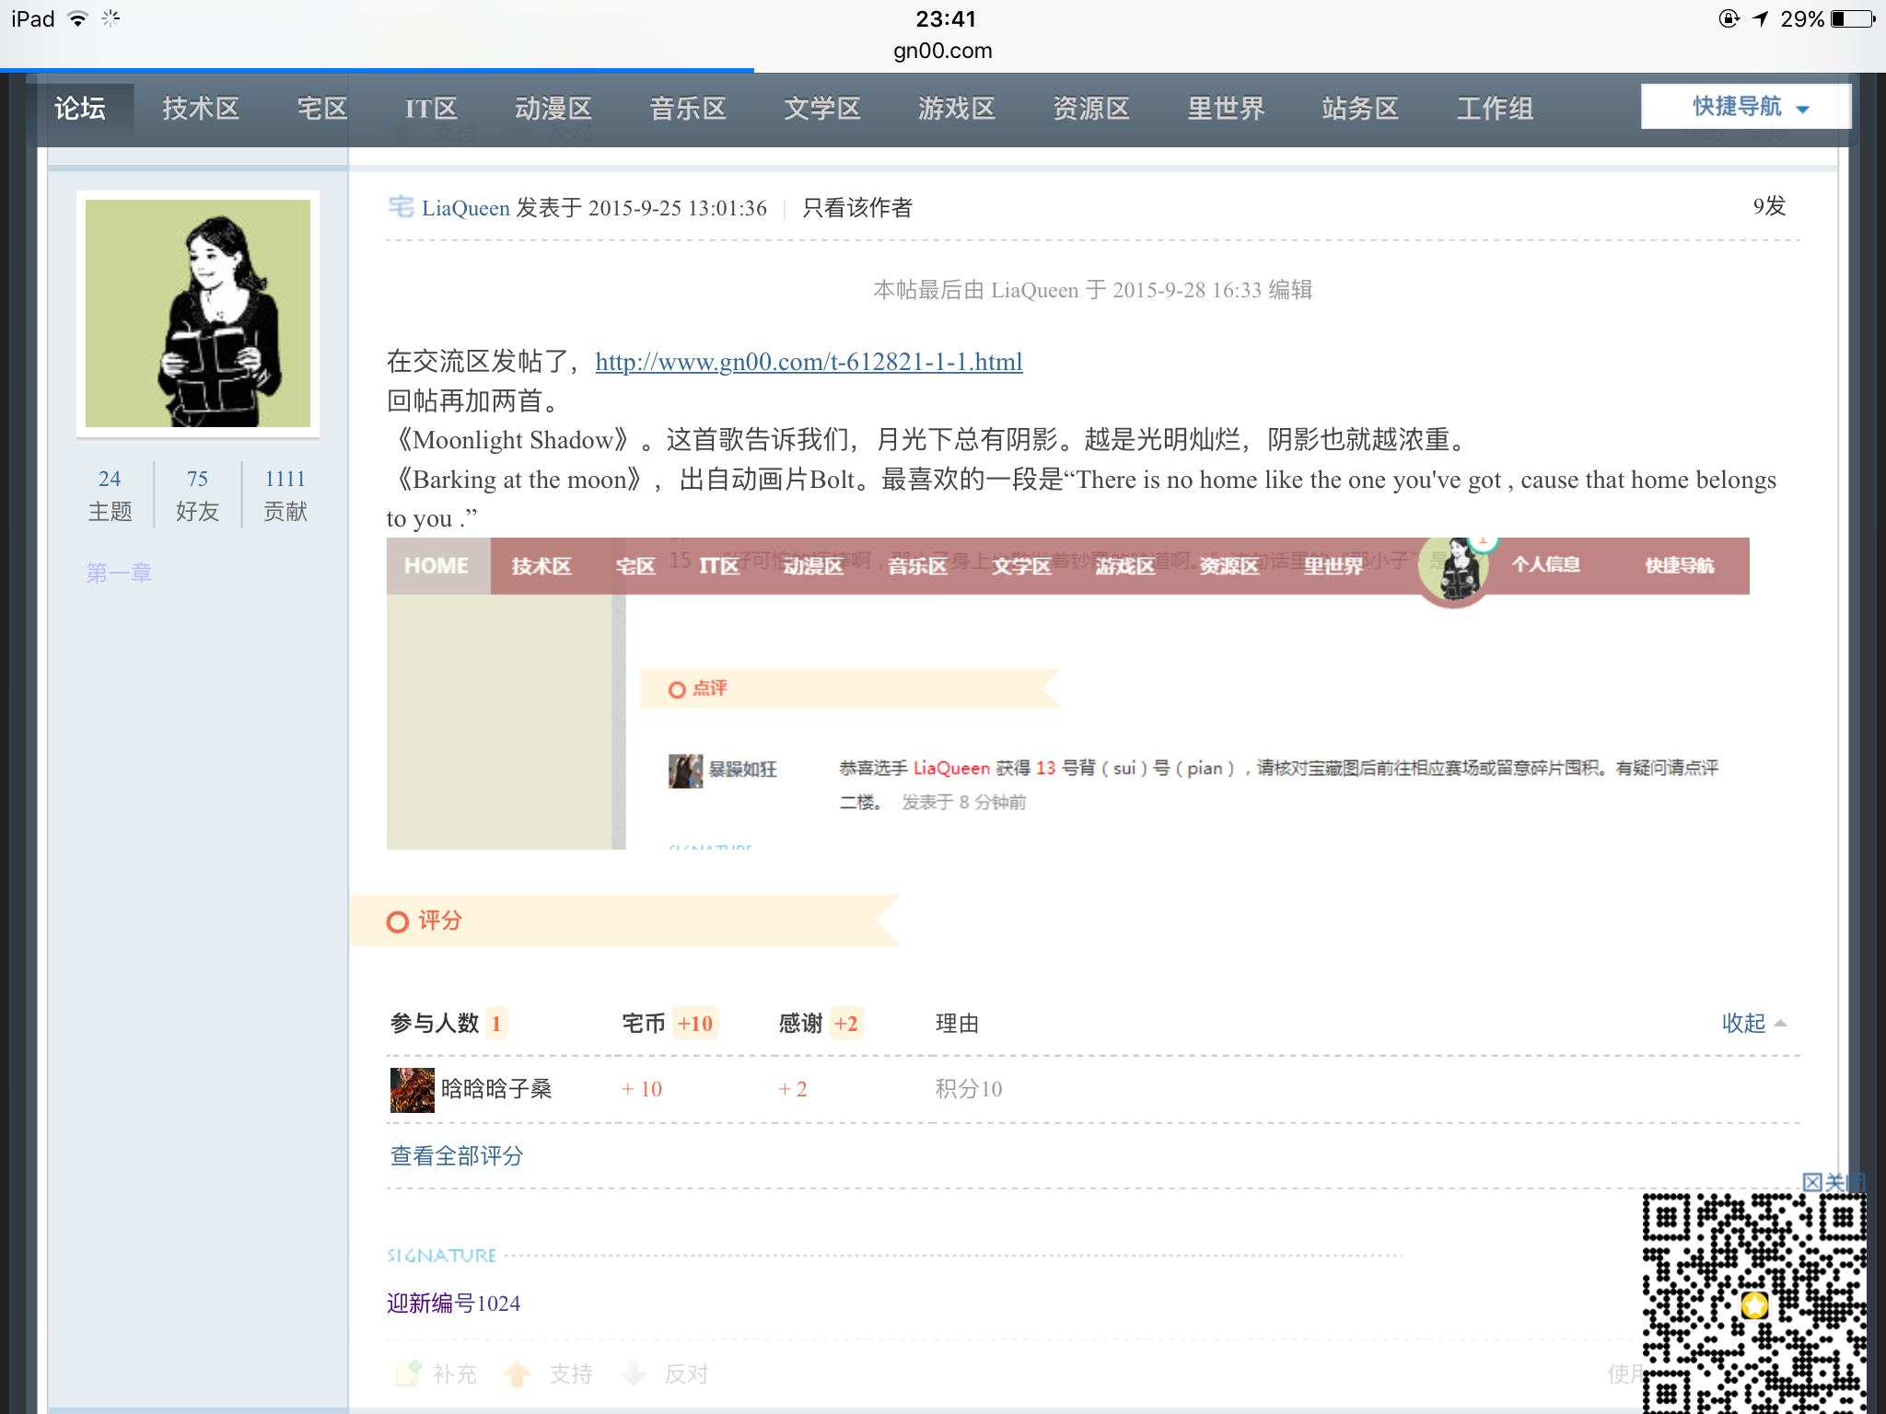Expand all ratings via 查看全部评分

[457, 1156]
